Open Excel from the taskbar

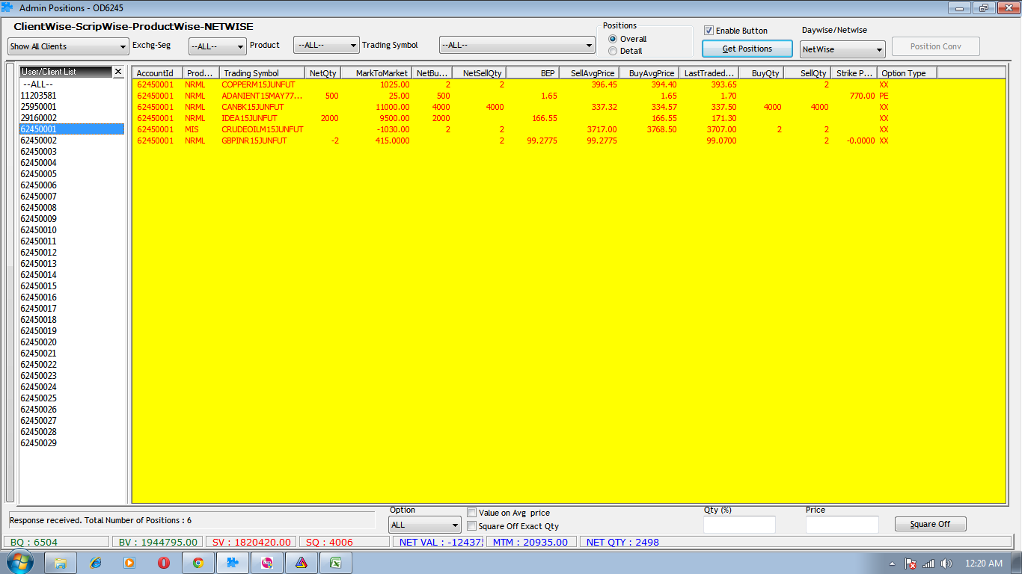point(336,563)
